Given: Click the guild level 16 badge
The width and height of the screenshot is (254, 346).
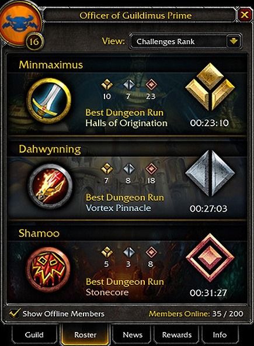Looking at the screenshot, I should (x=34, y=41).
